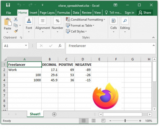Open the Clipboard dialog launcher
The height and width of the screenshot is (129, 159).
[21, 38]
